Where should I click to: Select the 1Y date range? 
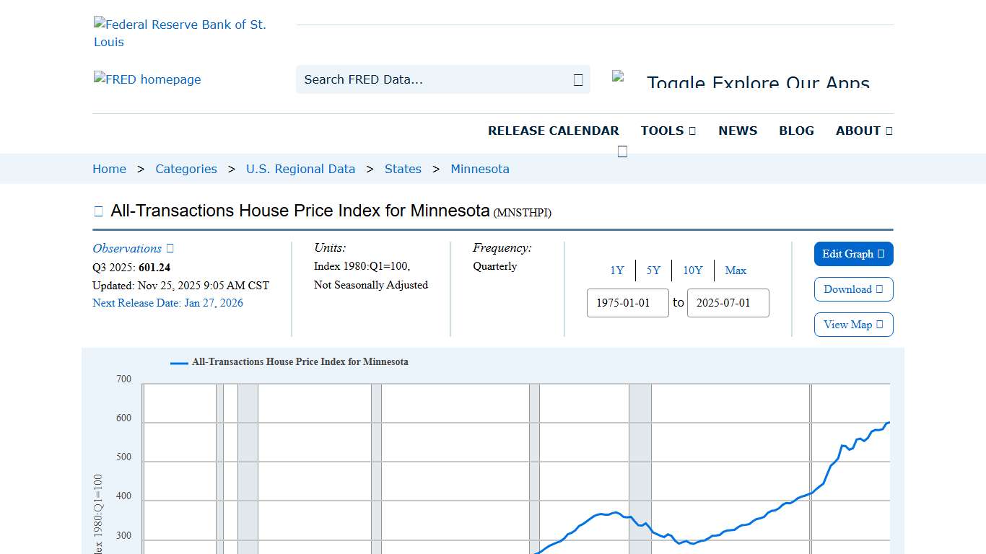[x=617, y=270]
